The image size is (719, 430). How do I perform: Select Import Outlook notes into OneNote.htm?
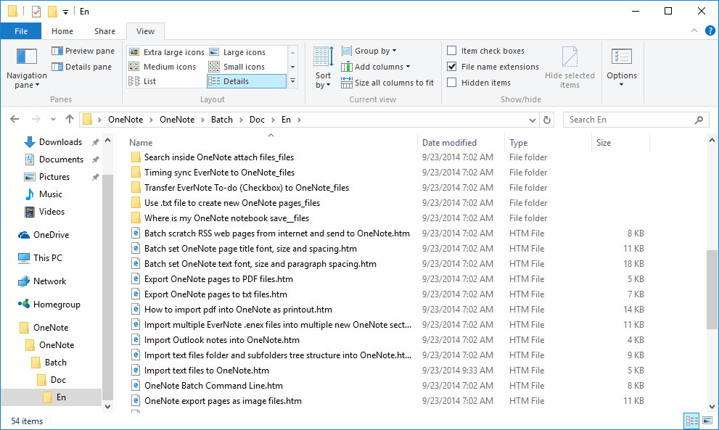tap(221, 340)
